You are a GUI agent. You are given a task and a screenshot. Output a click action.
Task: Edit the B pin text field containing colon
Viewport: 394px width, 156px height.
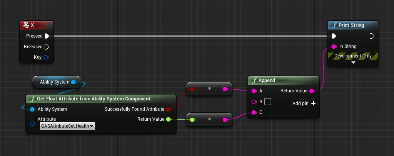point(268,102)
